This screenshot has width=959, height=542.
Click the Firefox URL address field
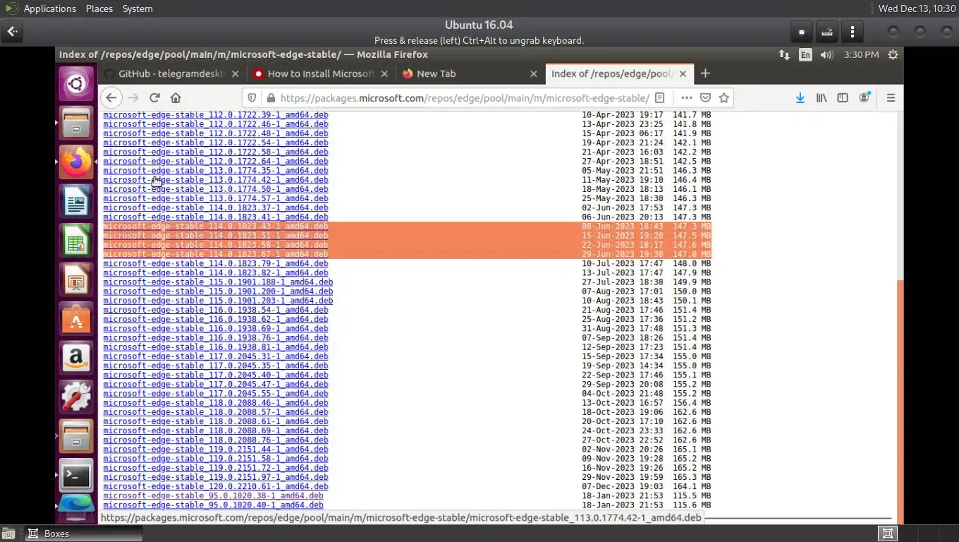click(464, 98)
